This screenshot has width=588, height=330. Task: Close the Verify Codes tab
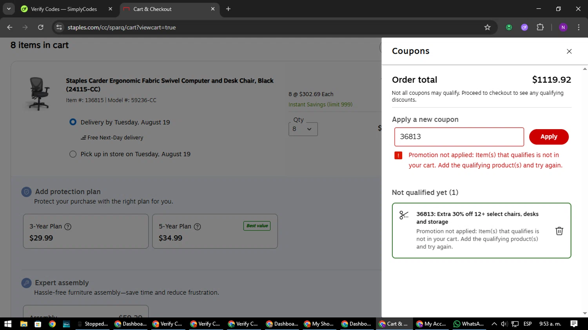point(110,9)
